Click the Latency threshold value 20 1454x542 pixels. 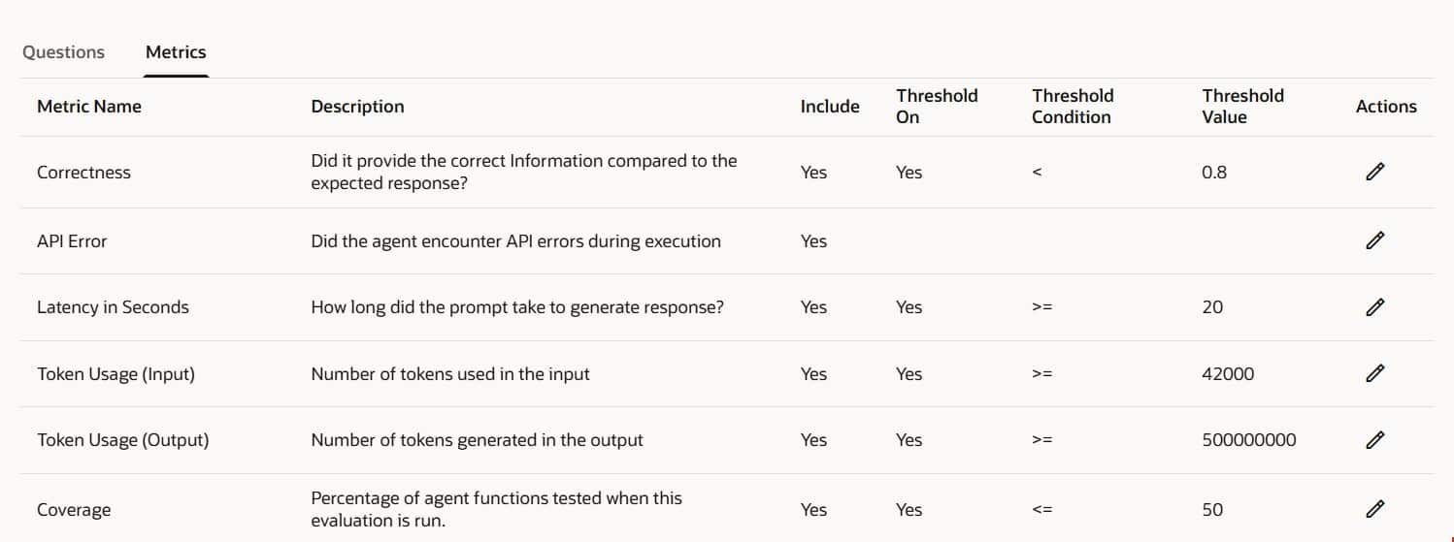1212,307
